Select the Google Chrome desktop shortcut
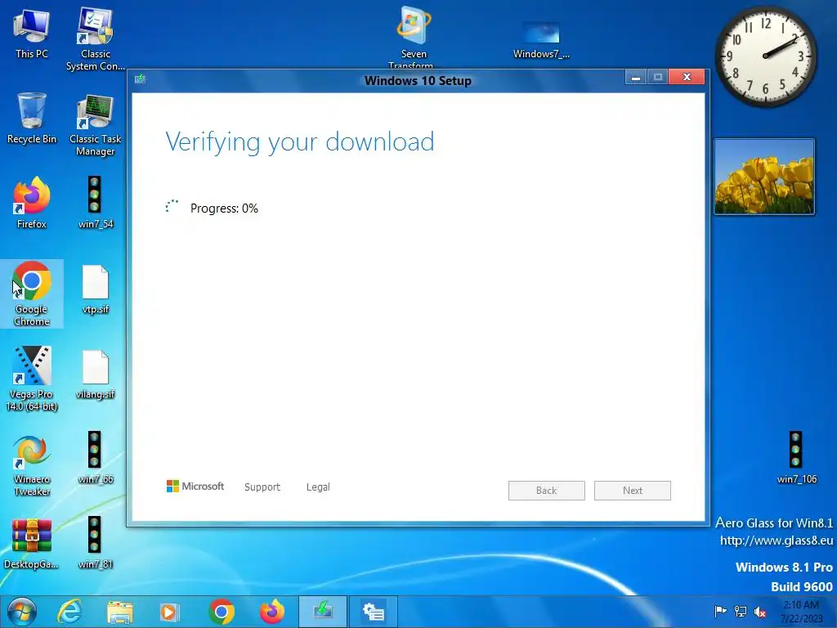 pos(32,294)
